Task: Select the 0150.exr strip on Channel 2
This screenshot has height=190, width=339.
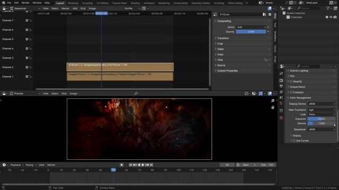Action: (x=120, y=67)
